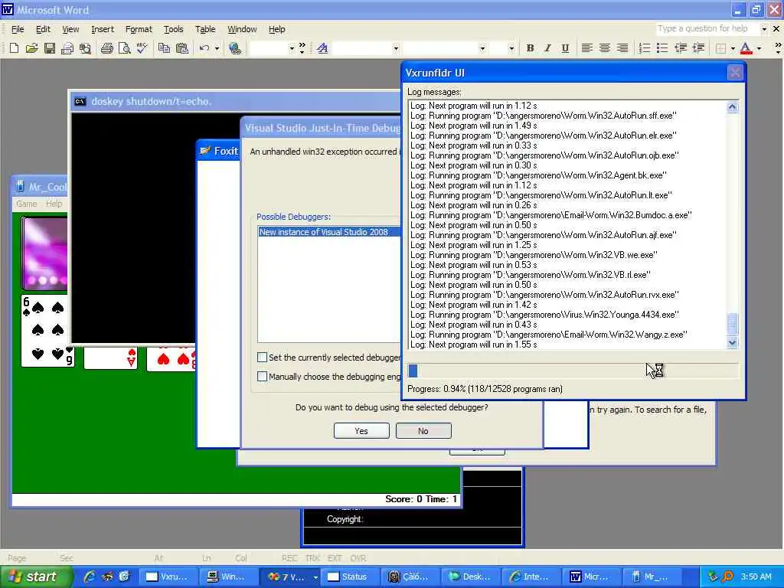The image size is (784, 588).
Task: Apply numbered list formatting
Action: 645,48
